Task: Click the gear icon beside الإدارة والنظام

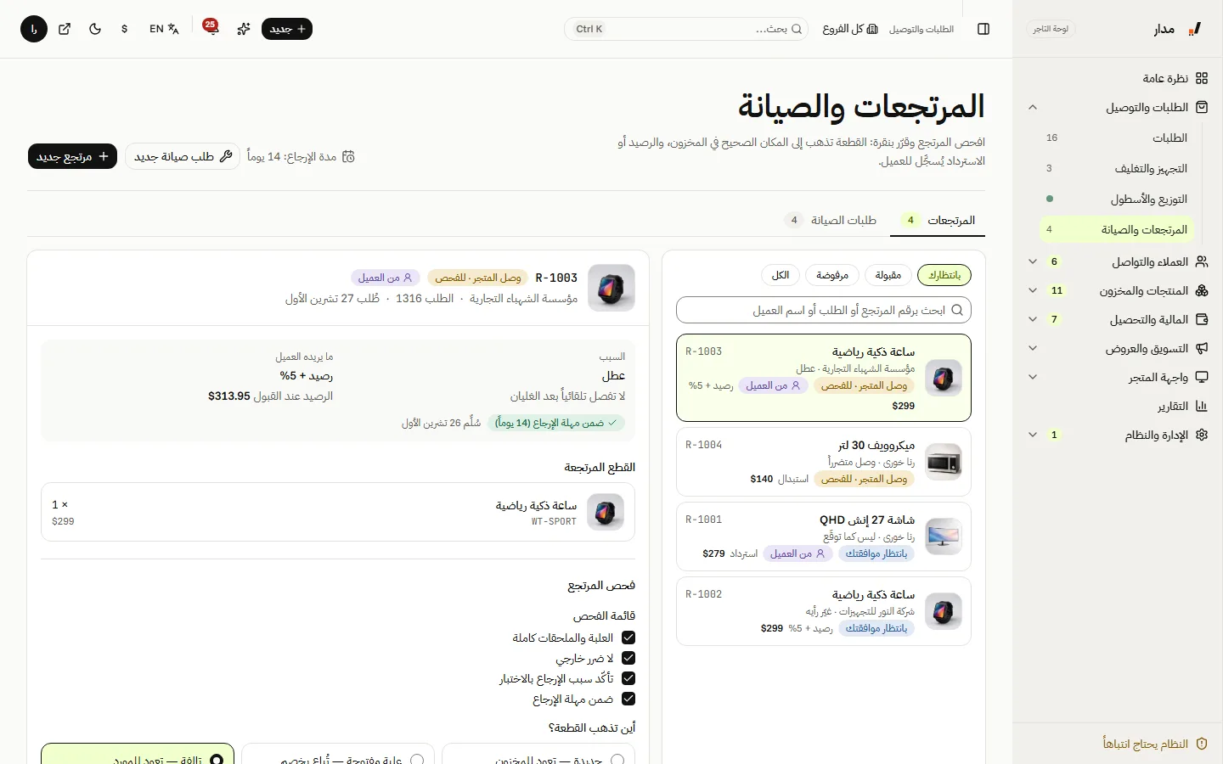Action: [x=1202, y=435]
